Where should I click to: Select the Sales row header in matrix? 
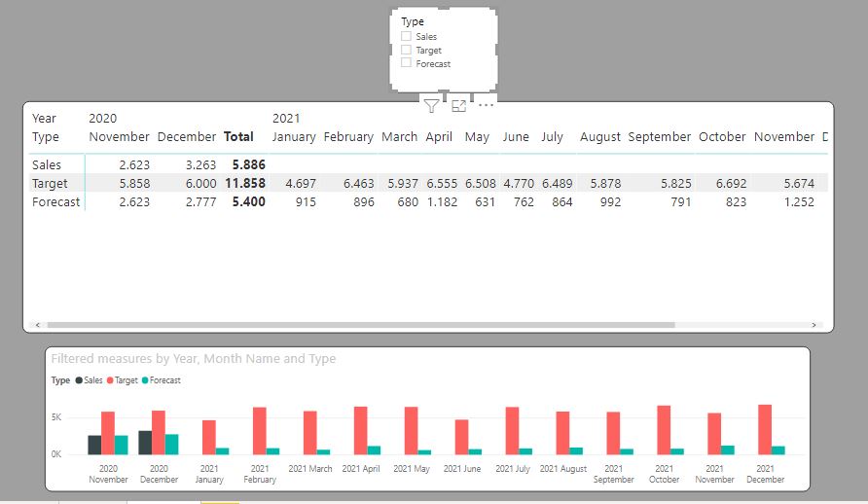[47, 164]
